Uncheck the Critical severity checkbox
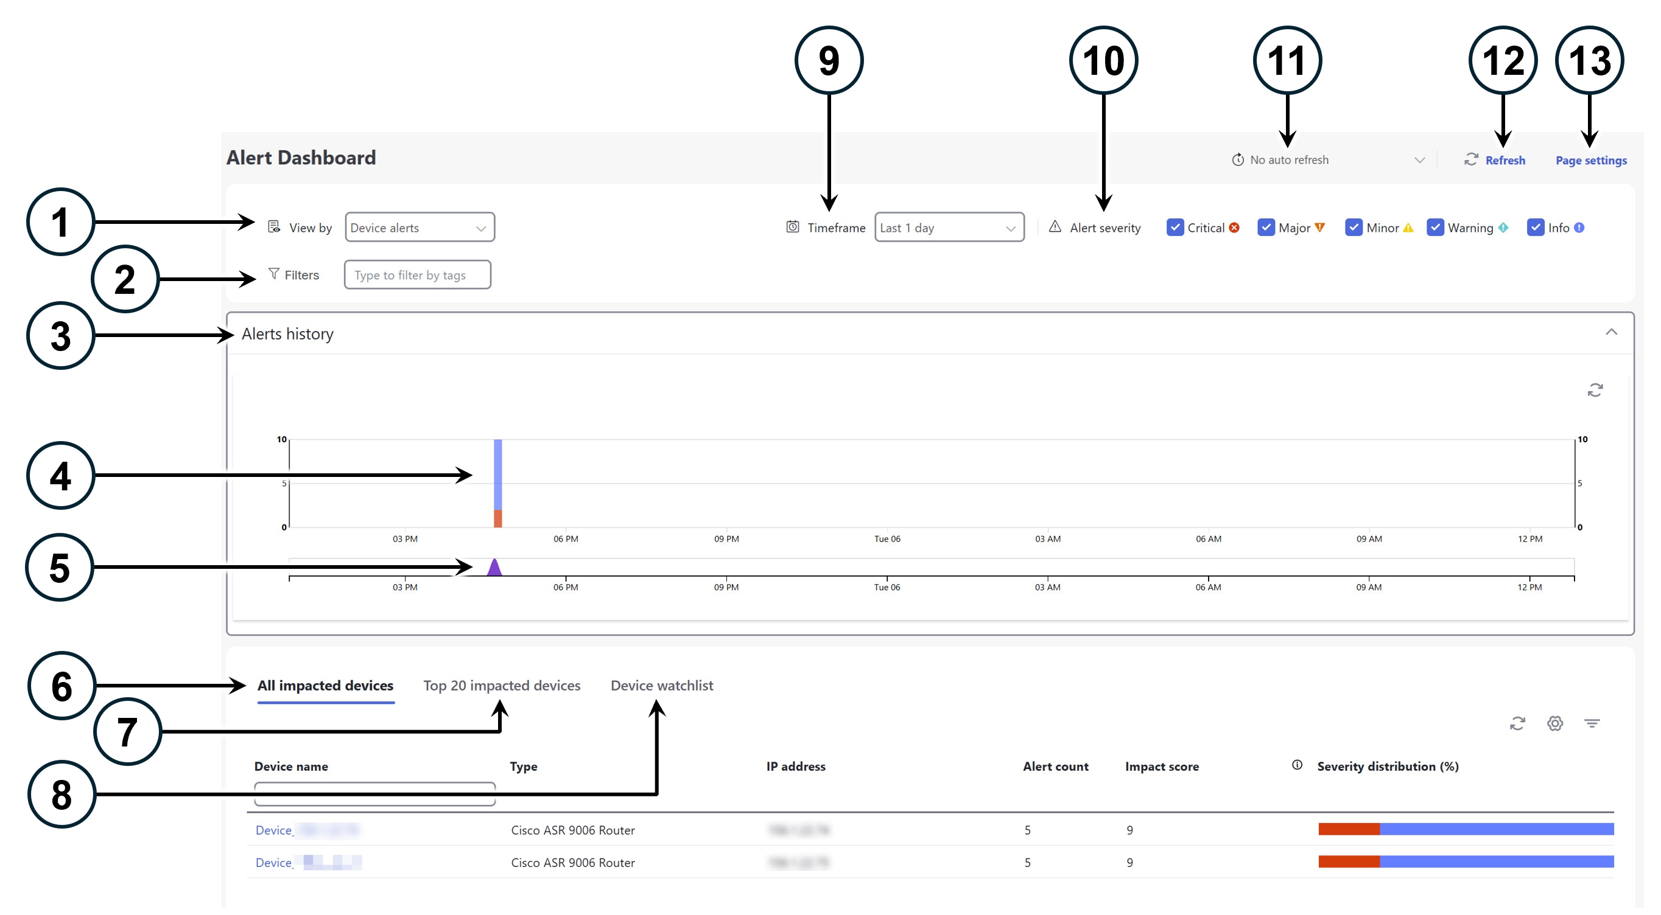1661x915 pixels. tap(1175, 228)
